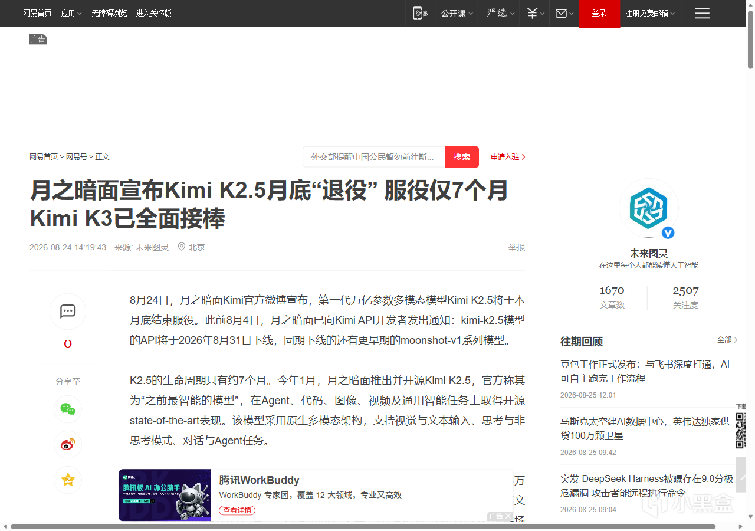
Task: Share the article to Weibo
Action: [68, 445]
